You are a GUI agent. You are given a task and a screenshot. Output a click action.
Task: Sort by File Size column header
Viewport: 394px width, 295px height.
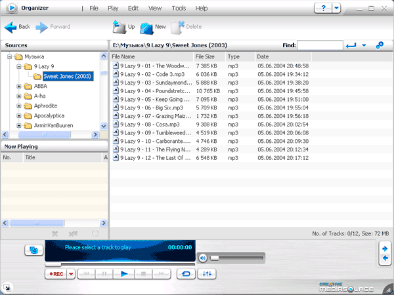point(209,56)
